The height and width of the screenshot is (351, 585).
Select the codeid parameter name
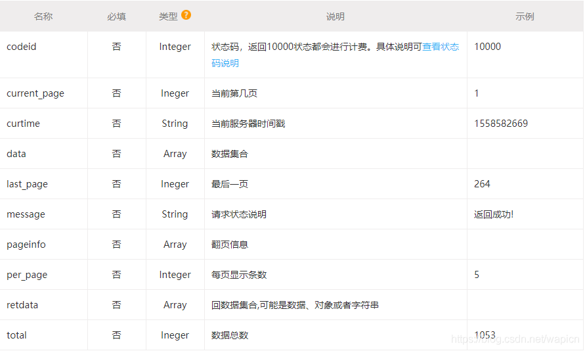click(21, 47)
